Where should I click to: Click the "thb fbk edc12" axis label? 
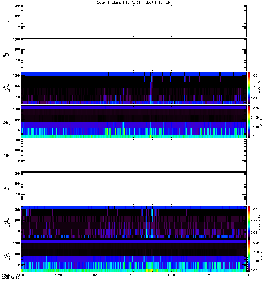pyautogui.click(x=7, y=88)
